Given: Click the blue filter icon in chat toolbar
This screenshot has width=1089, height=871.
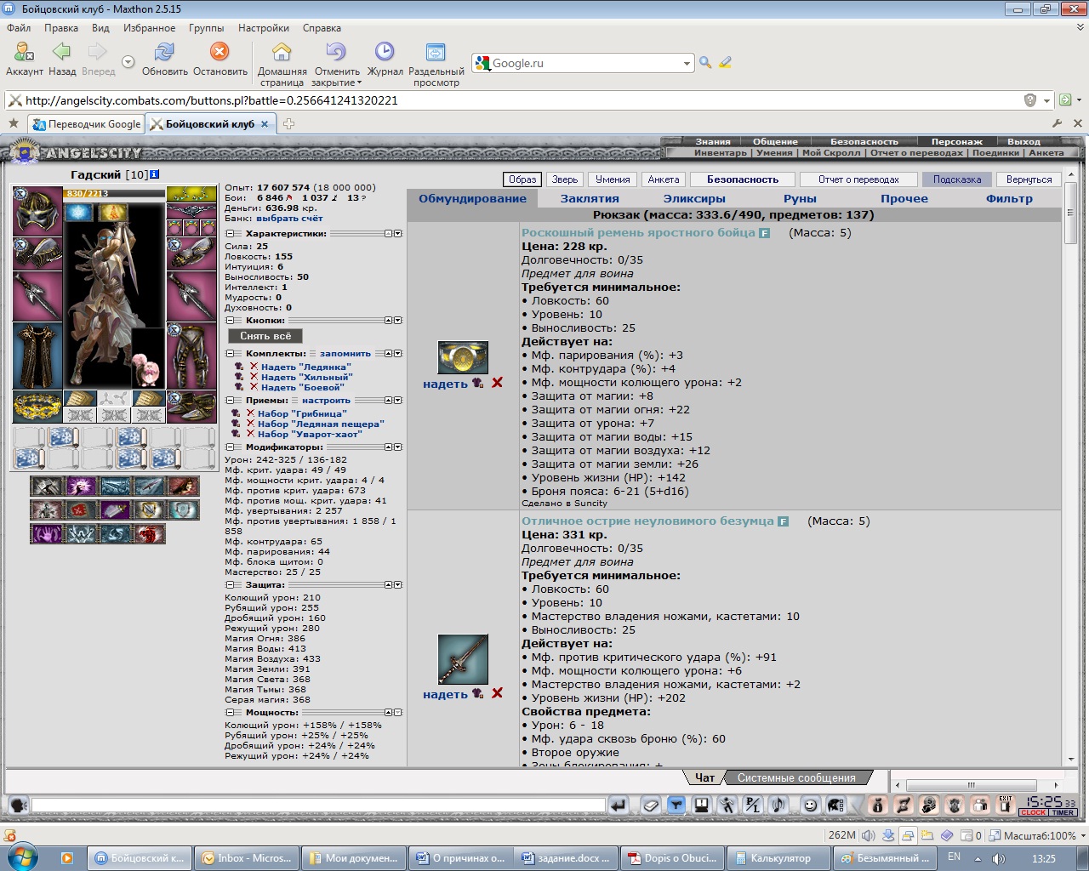Looking at the screenshot, I should [676, 805].
